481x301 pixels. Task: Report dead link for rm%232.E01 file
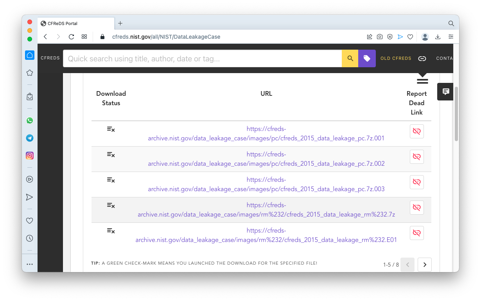click(416, 233)
